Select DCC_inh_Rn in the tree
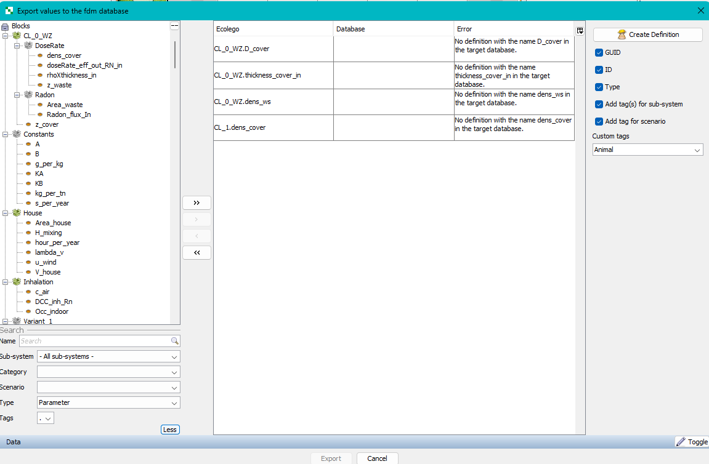The width and height of the screenshot is (709, 464). tap(54, 302)
